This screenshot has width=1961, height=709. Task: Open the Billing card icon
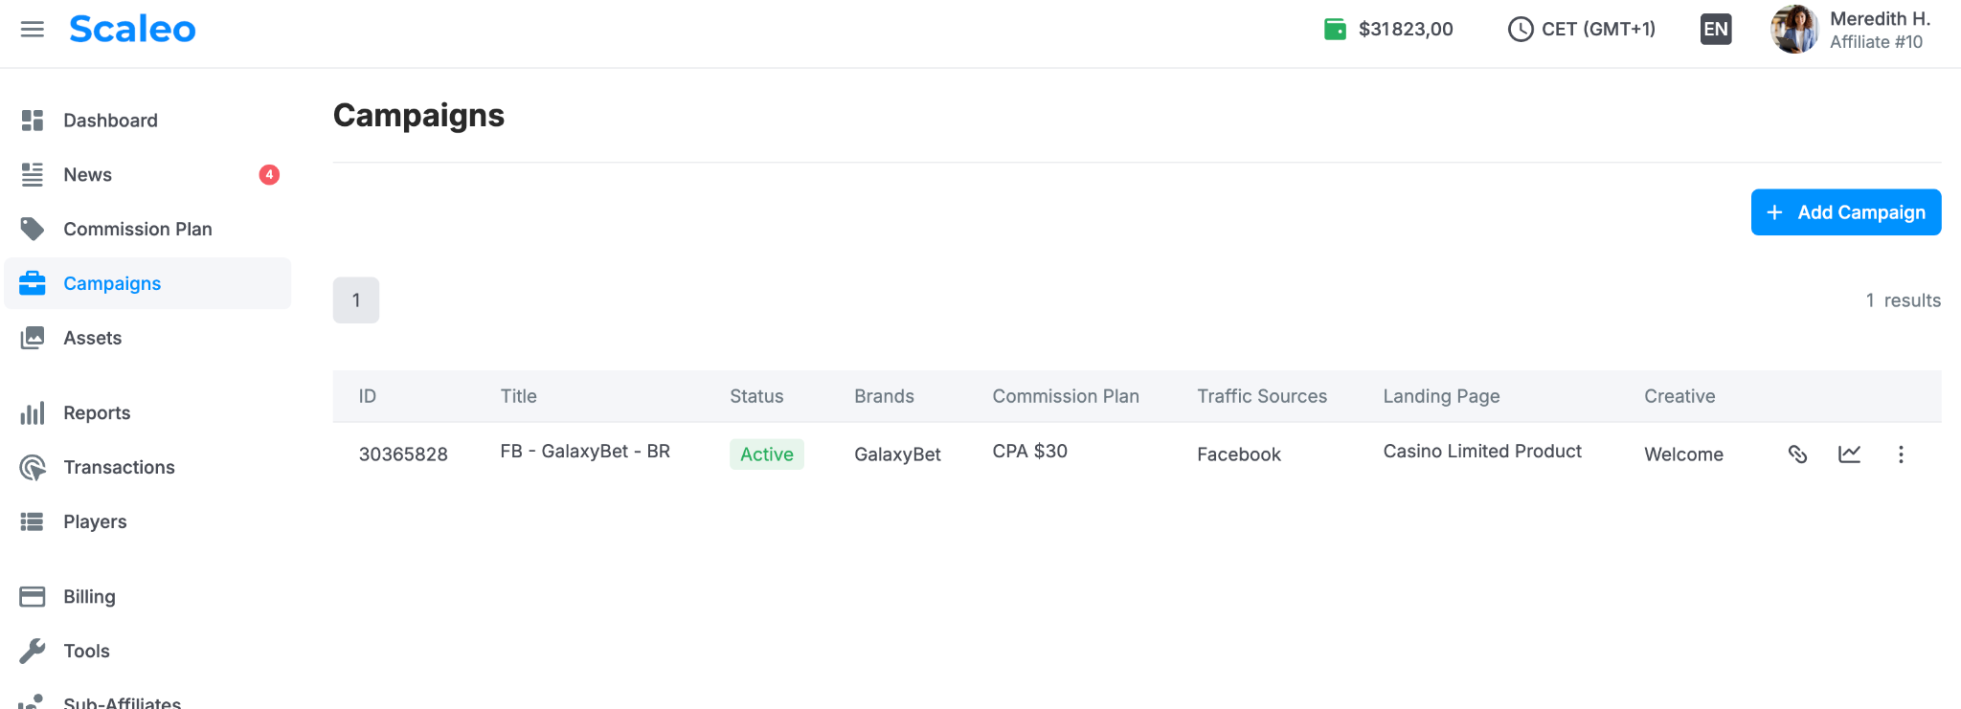[33, 597]
